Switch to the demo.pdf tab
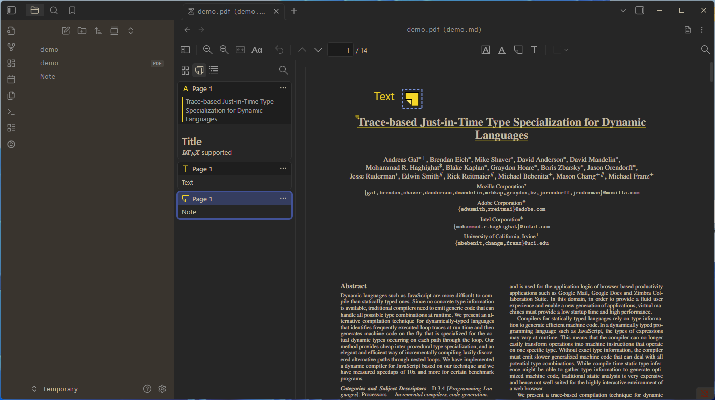 tap(228, 10)
